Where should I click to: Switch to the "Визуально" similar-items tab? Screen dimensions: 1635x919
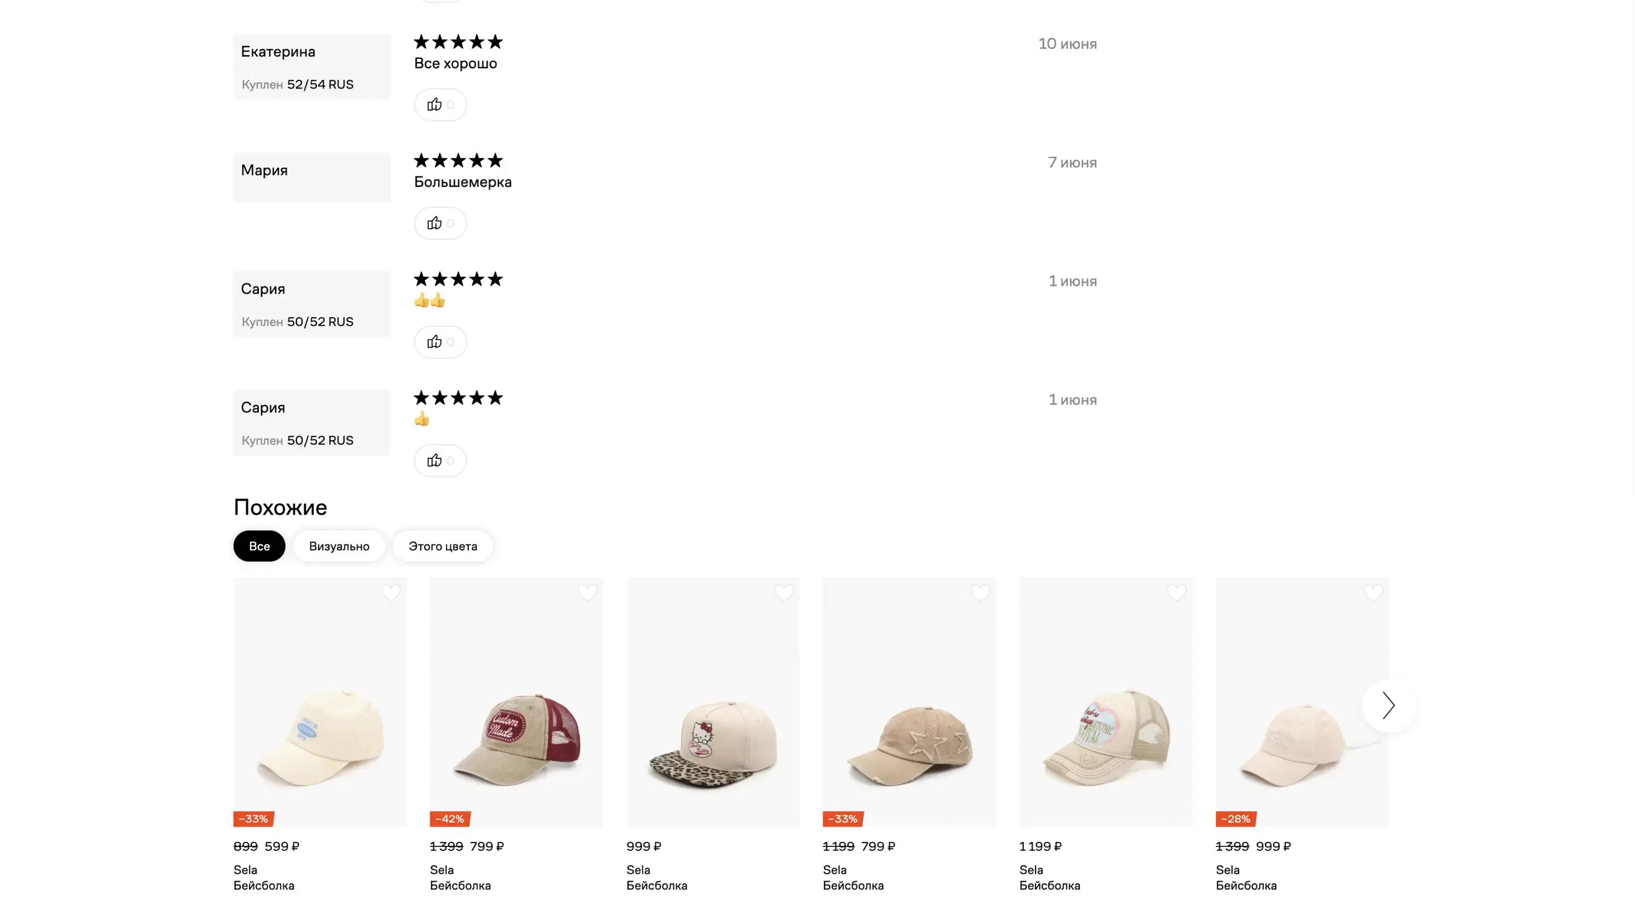[339, 546]
